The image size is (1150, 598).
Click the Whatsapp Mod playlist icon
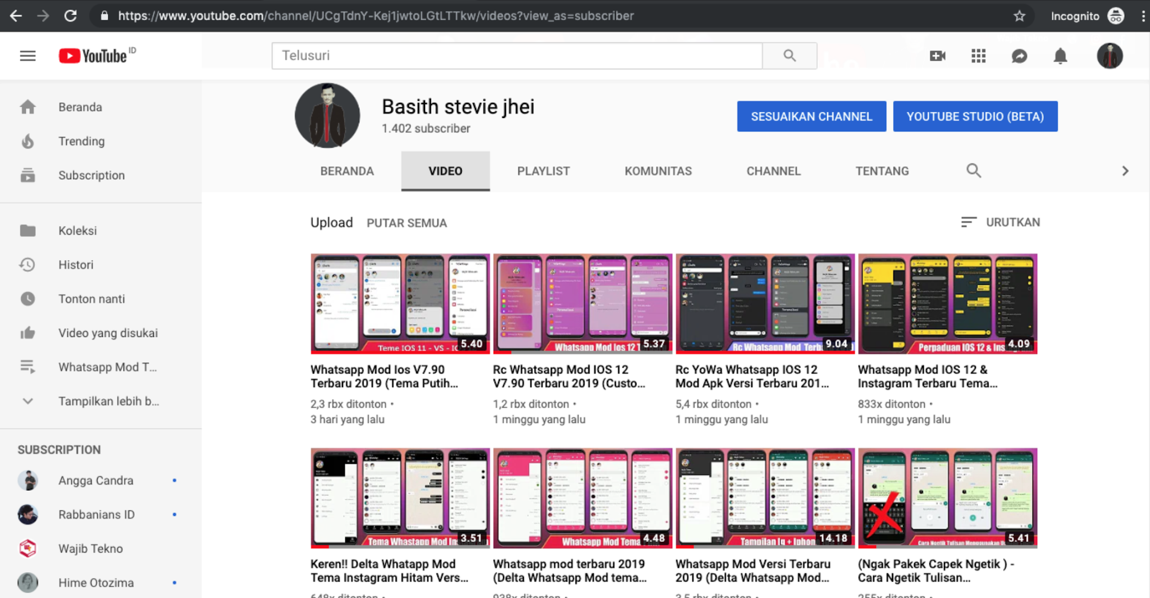click(28, 367)
